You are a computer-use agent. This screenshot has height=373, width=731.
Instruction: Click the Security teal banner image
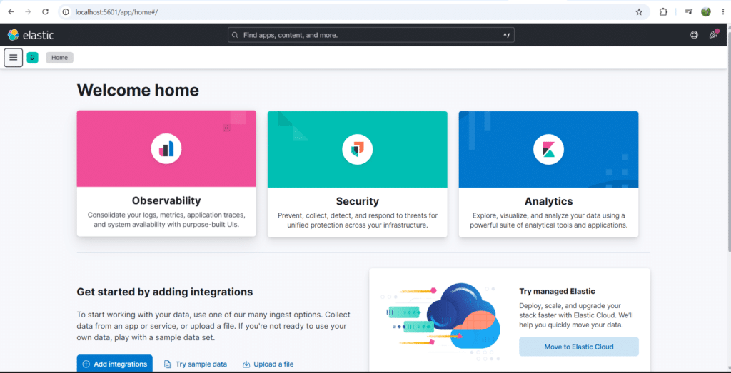[x=358, y=149]
